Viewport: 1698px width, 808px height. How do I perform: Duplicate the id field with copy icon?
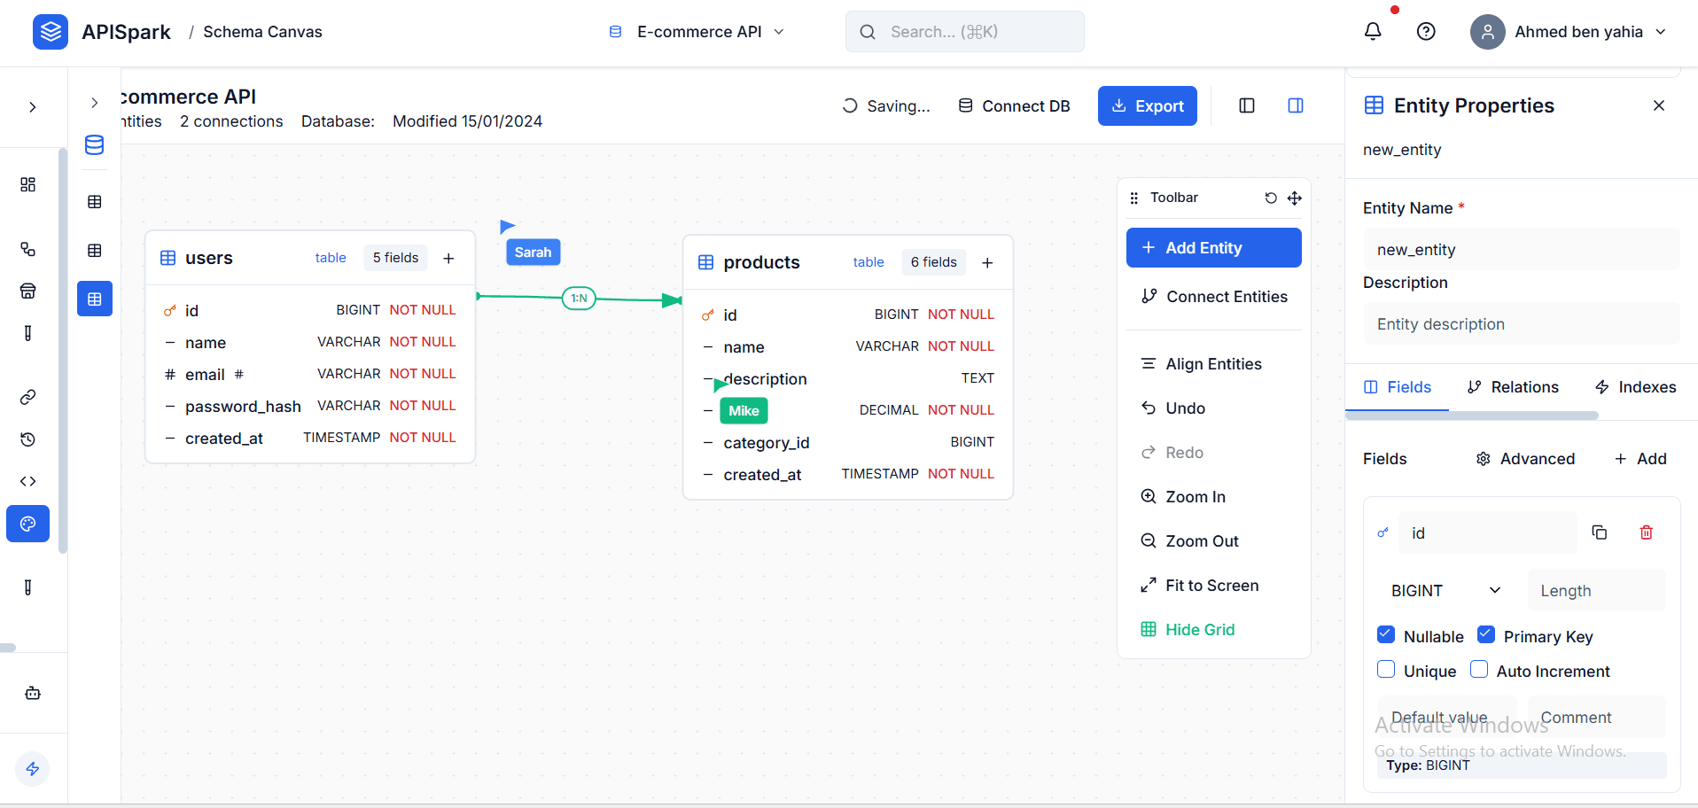coord(1600,532)
